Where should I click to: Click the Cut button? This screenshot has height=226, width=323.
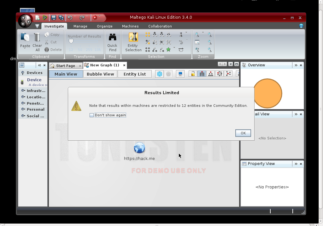coord(51,42)
